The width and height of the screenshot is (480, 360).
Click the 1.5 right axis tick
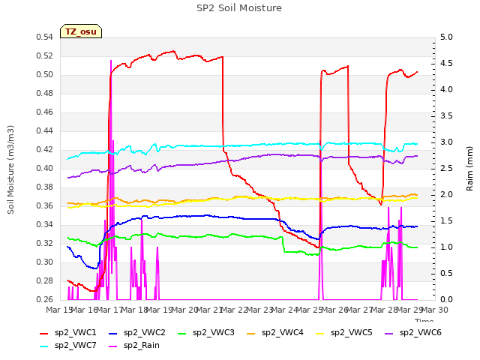point(446,221)
